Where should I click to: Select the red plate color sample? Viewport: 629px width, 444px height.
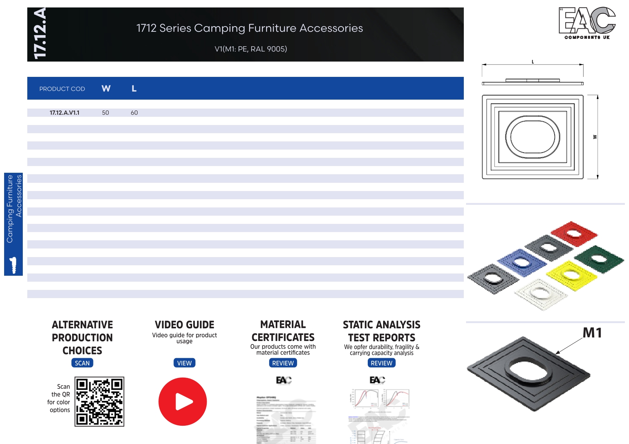pyautogui.click(x=574, y=234)
